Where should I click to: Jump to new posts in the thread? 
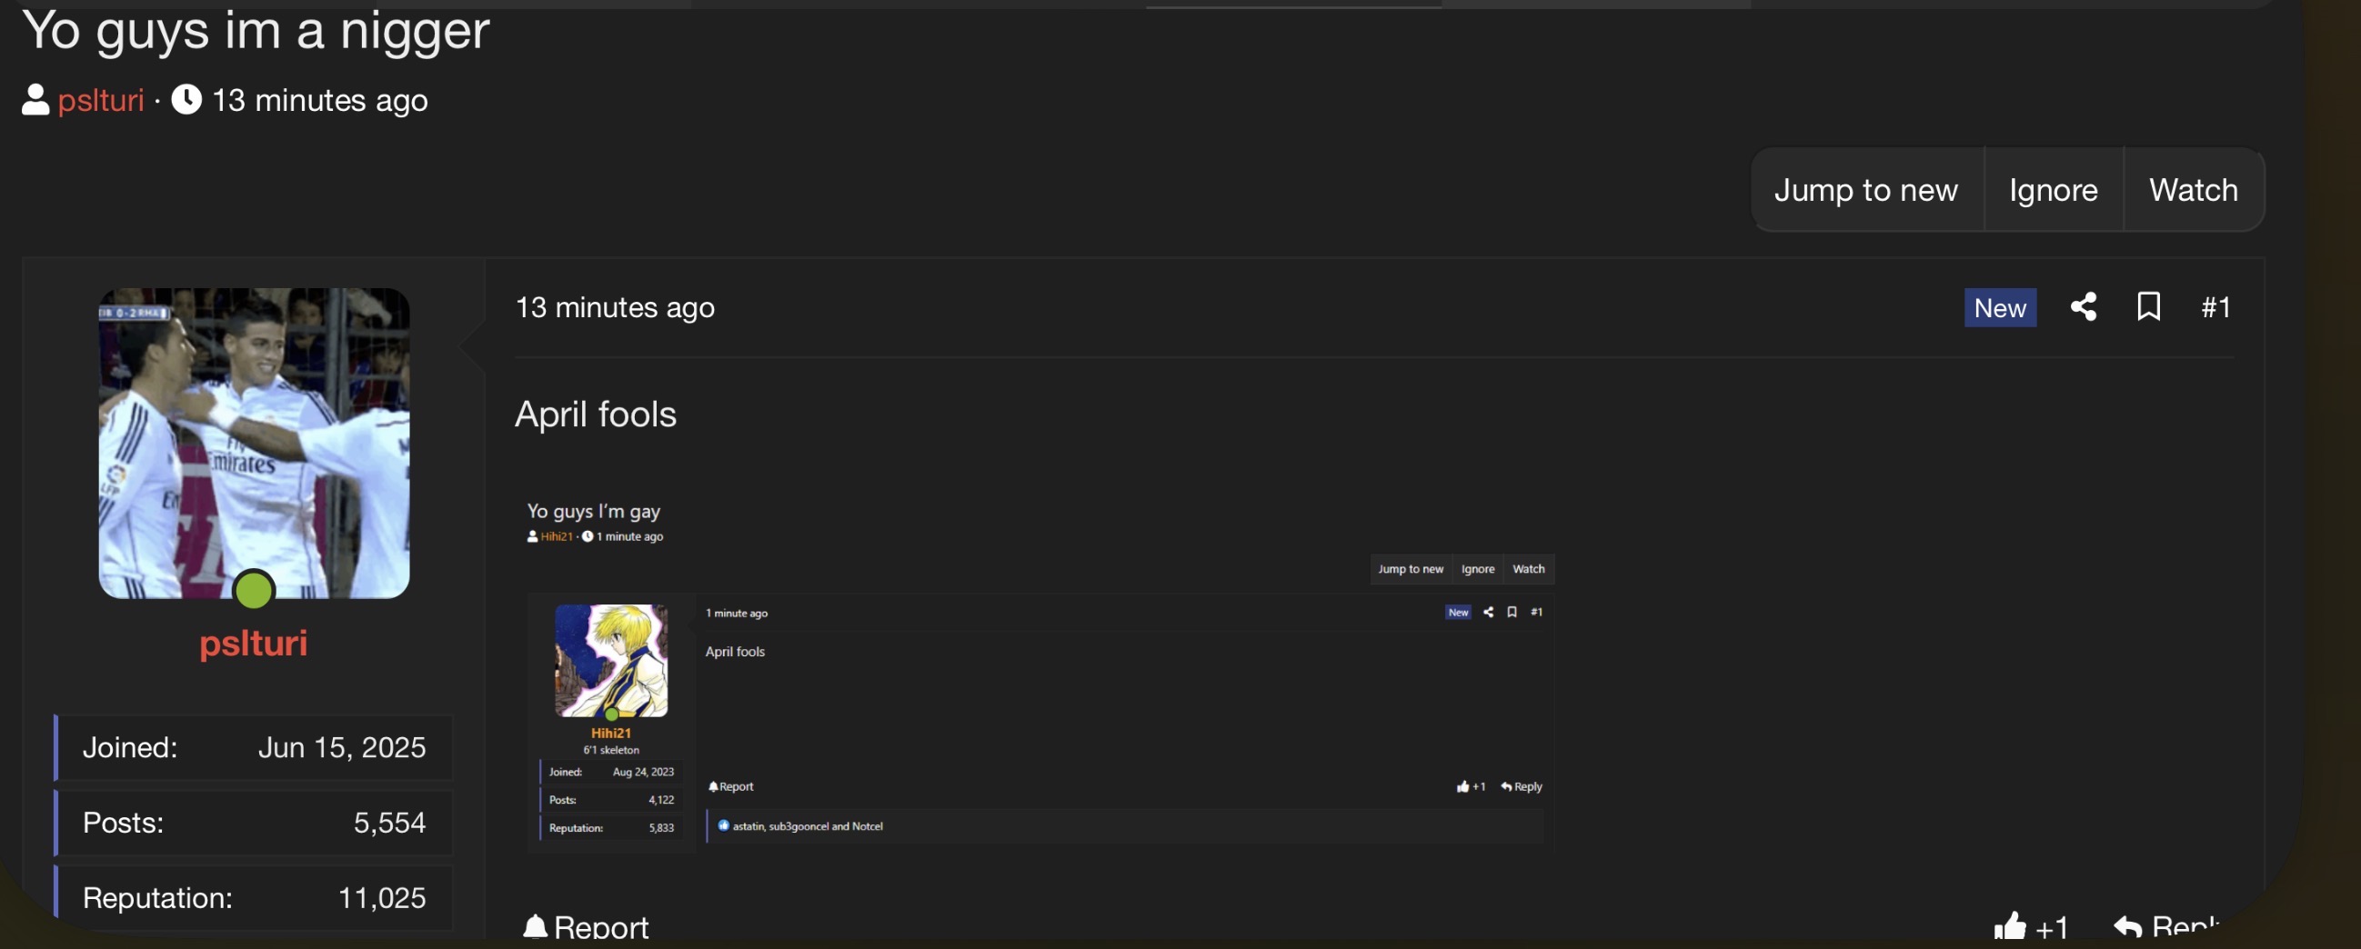[x=1866, y=190]
